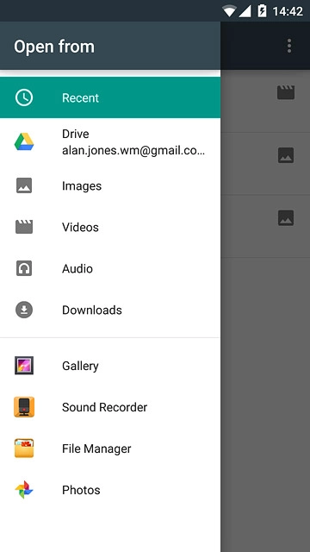Launch the Gallery app icon
Image resolution: width=310 pixels, height=552 pixels.
pos(24,366)
